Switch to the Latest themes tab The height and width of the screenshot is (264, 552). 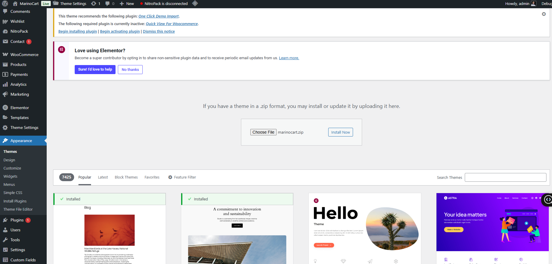tap(103, 177)
